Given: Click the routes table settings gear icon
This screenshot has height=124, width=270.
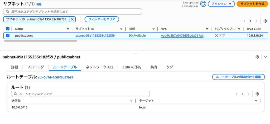Looking at the screenshot, I should pyautogui.click(x=258, y=94).
